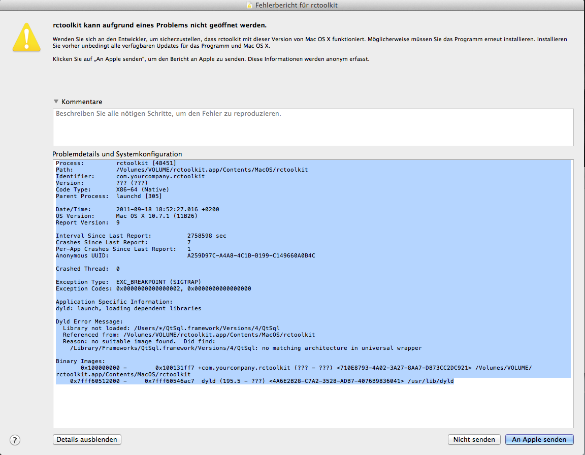Screen dimensions: 585x455
Task: Click the 'Library not loaded' QtSql line
Action: coord(171,328)
